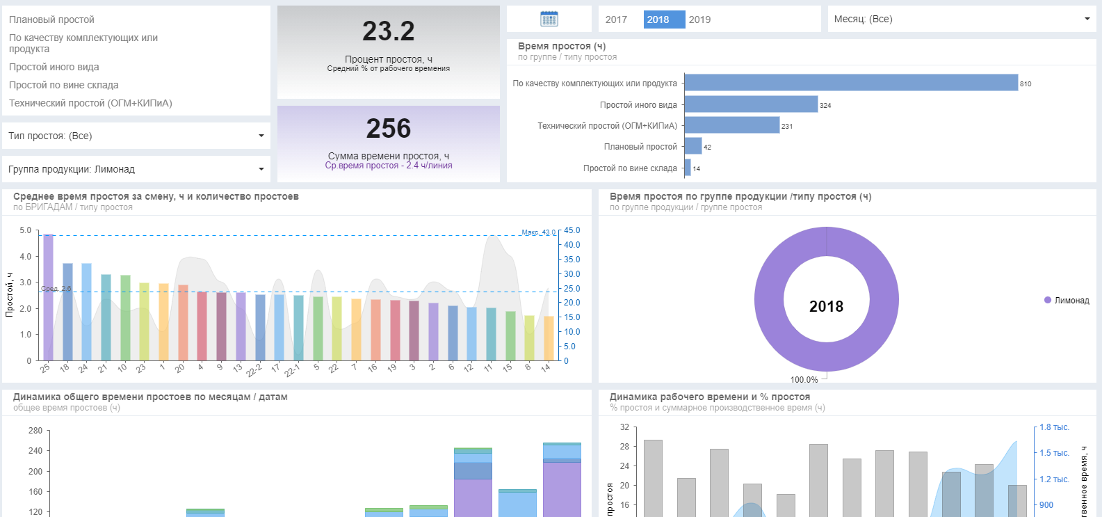
Task: Open the 'Тип простоя: (Все)' dropdown
Action: click(136, 136)
